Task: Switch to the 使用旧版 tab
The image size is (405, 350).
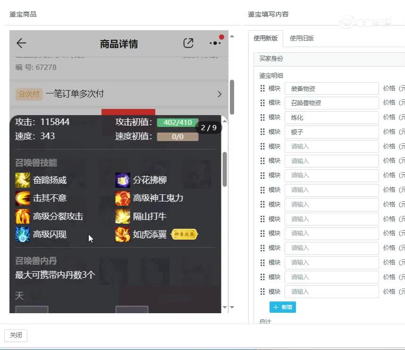Action: click(303, 39)
